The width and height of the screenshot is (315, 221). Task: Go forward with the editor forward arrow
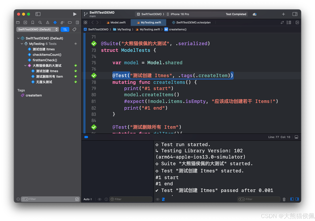[x=98, y=23]
